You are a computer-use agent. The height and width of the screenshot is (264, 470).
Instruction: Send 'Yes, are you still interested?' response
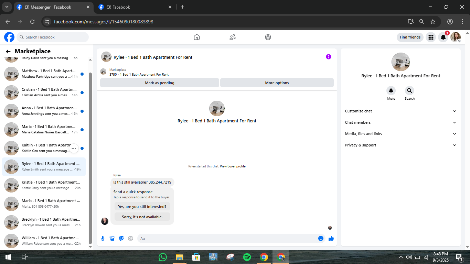pyautogui.click(x=142, y=207)
